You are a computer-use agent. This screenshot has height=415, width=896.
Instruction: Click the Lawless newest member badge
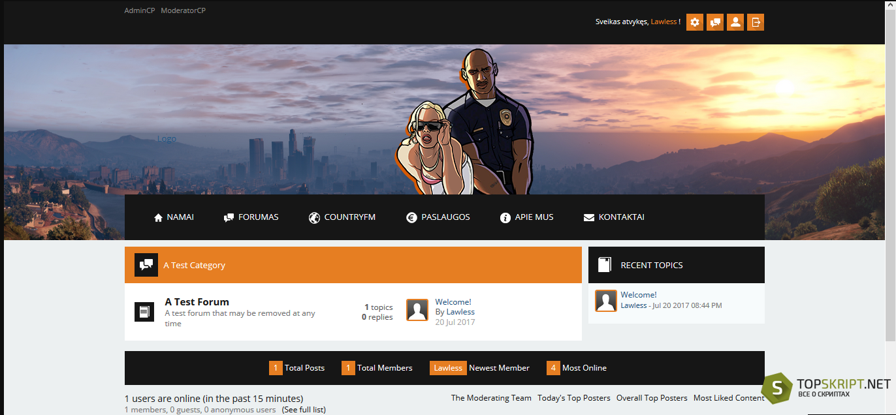coord(448,368)
